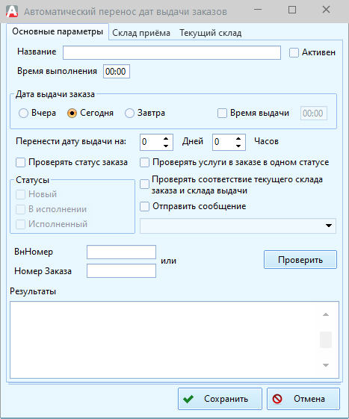Tick the Исполненный status checkbox
Viewport: 349px width, 419px height.
pyautogui.click(x=21, y=224)
